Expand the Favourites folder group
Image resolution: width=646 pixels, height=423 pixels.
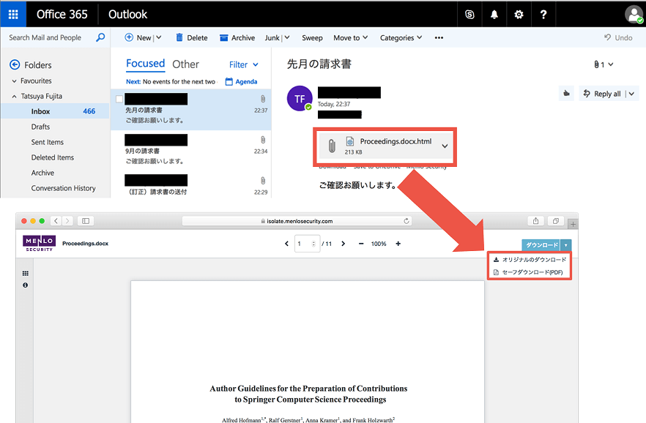point(15,81)
